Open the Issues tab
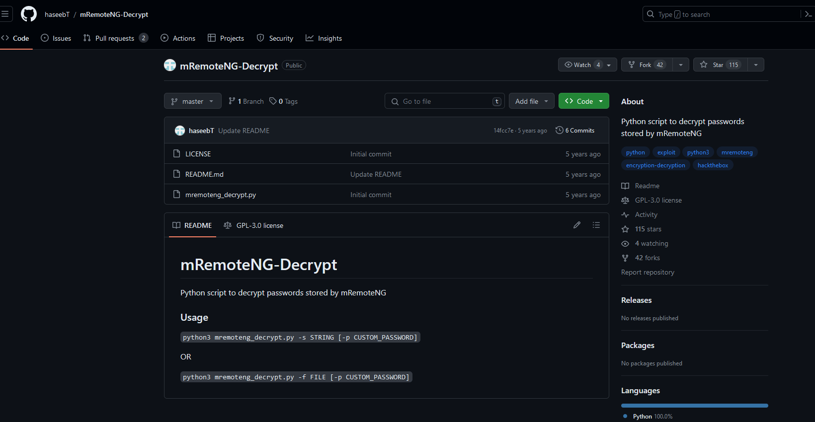 (x=56, y=38)
